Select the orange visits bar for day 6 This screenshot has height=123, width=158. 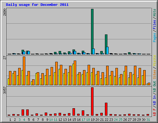tap(33, 82)
